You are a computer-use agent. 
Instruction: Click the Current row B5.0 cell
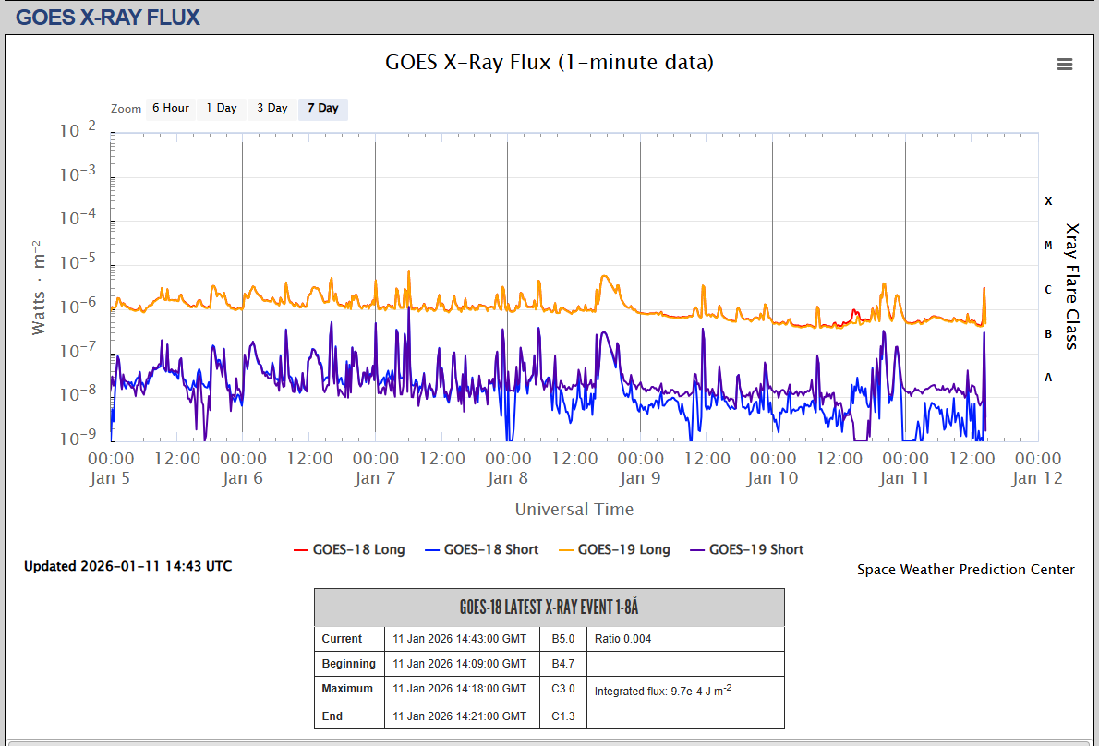(x=563, y=639)
